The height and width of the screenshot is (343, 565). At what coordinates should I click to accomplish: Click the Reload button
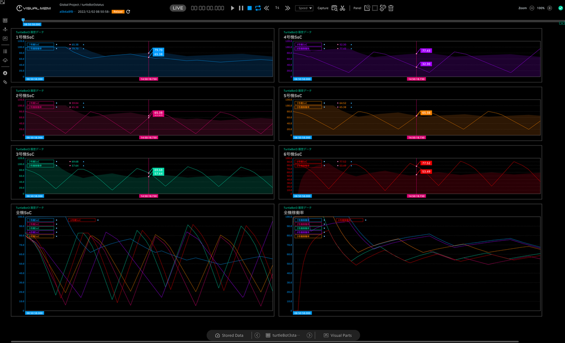tap(118, 11)
